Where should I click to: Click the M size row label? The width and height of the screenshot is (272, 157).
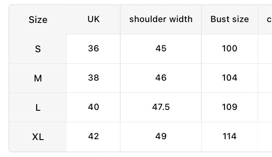point(38,78)
